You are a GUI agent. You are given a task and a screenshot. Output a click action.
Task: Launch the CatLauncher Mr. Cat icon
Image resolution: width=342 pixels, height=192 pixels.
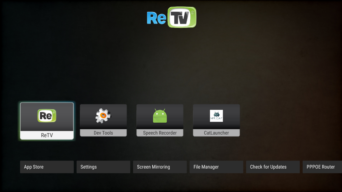click(x=216, y=116)
